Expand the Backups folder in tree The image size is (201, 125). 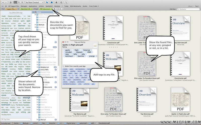(35, 24)
